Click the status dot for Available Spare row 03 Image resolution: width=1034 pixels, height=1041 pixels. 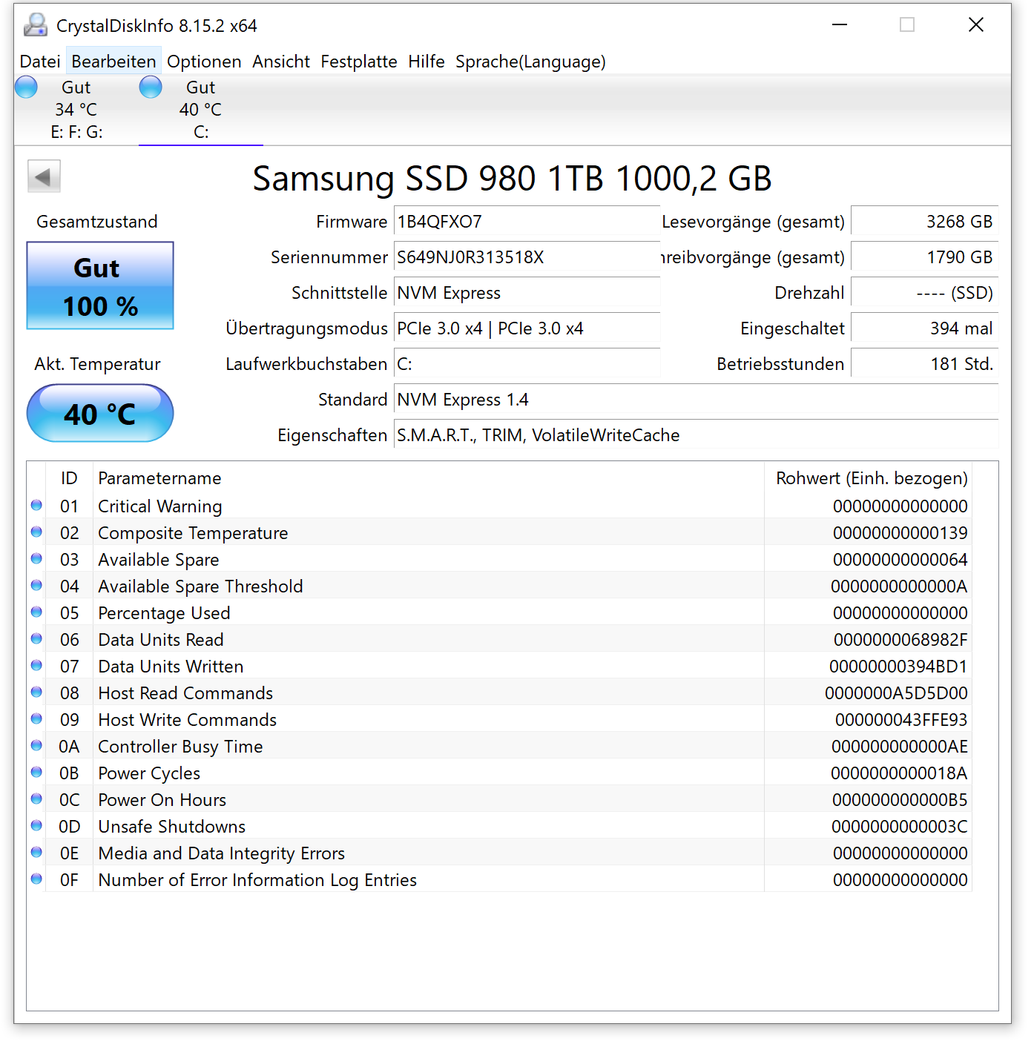36,558
